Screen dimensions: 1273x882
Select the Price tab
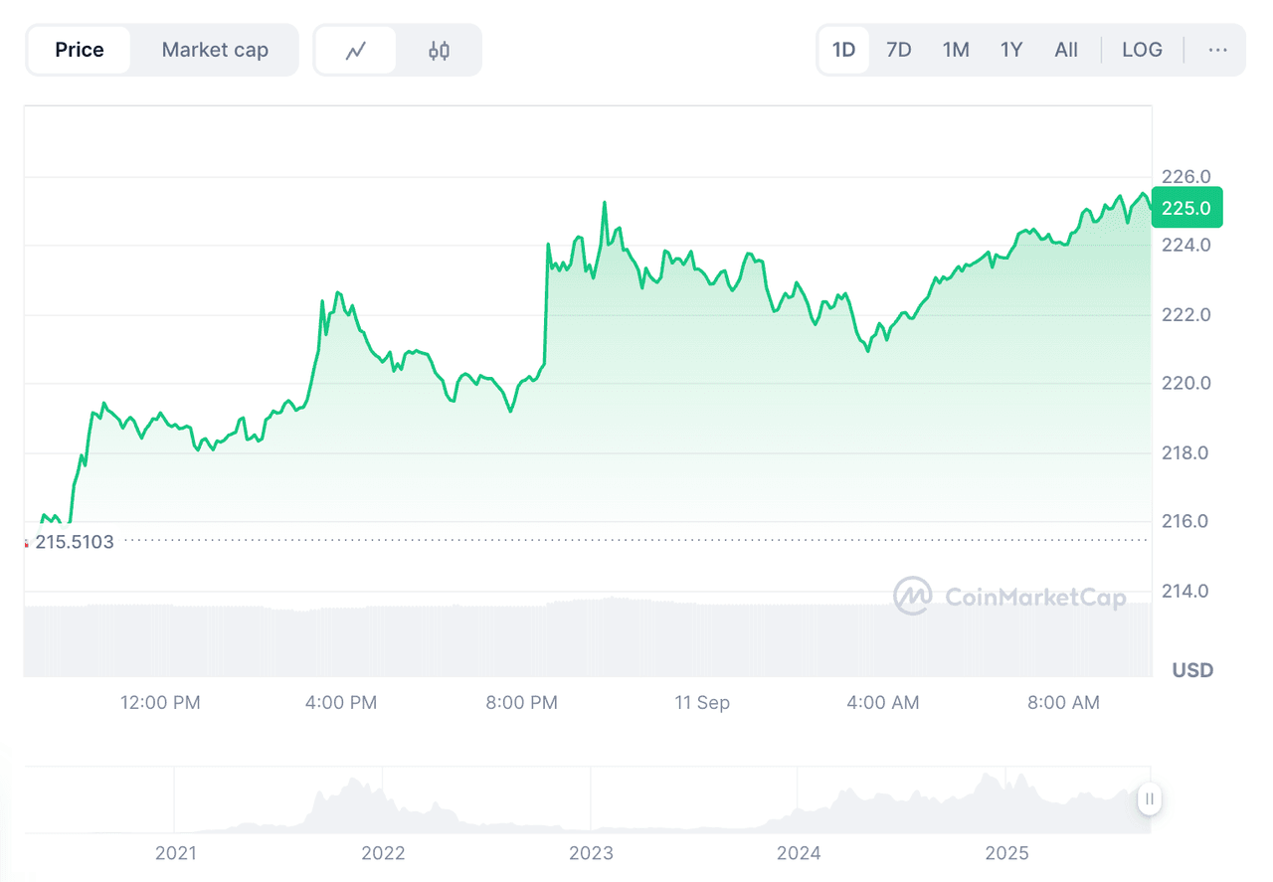80,50
